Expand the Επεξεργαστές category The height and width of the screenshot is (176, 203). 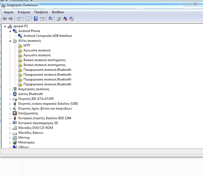(10, 113)
